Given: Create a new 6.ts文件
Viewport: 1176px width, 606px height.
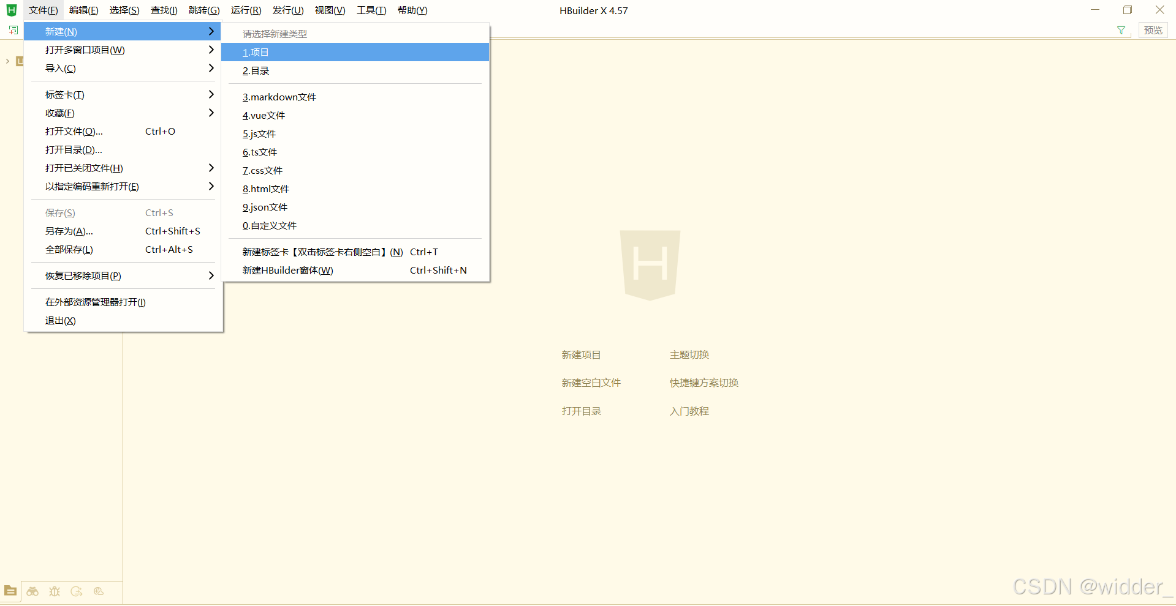Looking at the screenshot, I should point(355,152).
